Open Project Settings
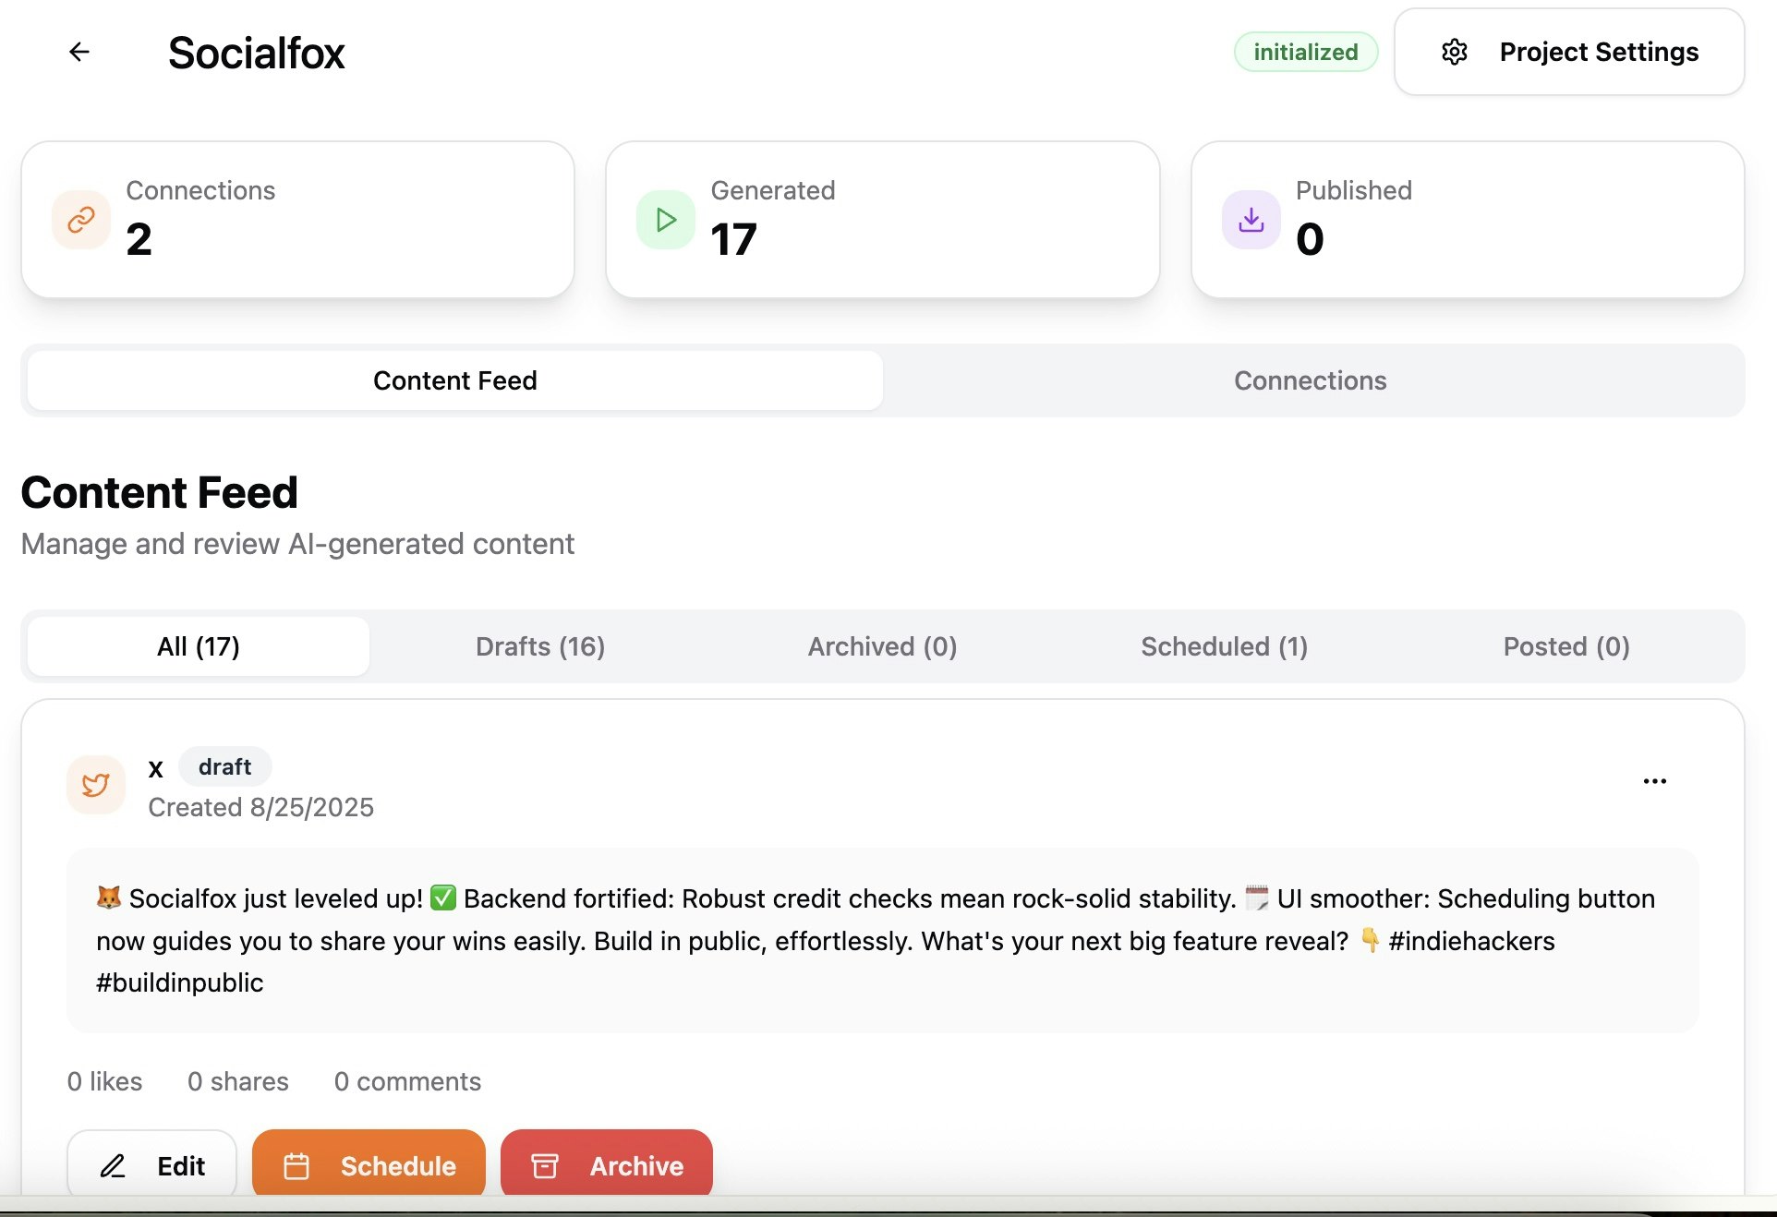Screen dimensions: 1777x1217 pyautogui.click(x=1569, y=52)
